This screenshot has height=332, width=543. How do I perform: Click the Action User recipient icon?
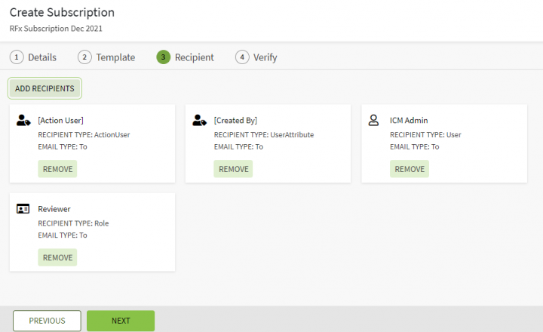click(23, 121)
